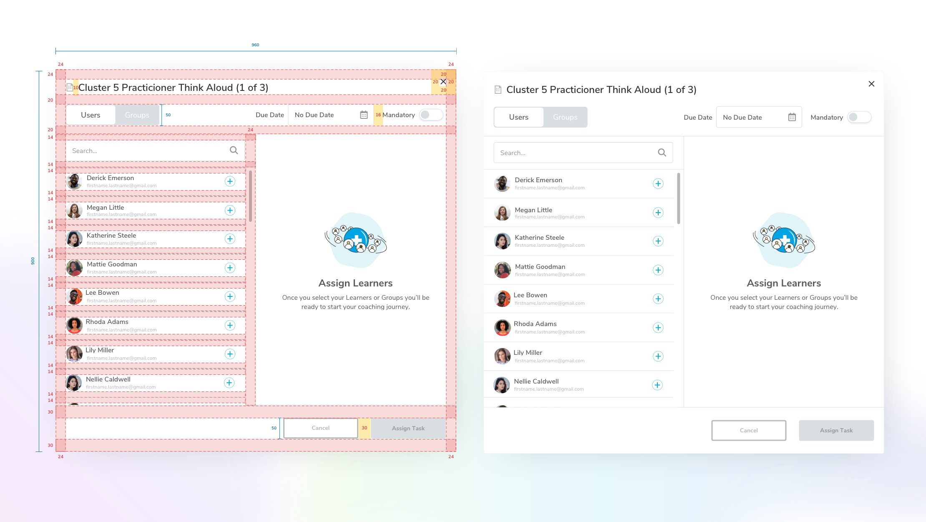Add Katherine Steele in the left annotated dialog

point(230,239)
